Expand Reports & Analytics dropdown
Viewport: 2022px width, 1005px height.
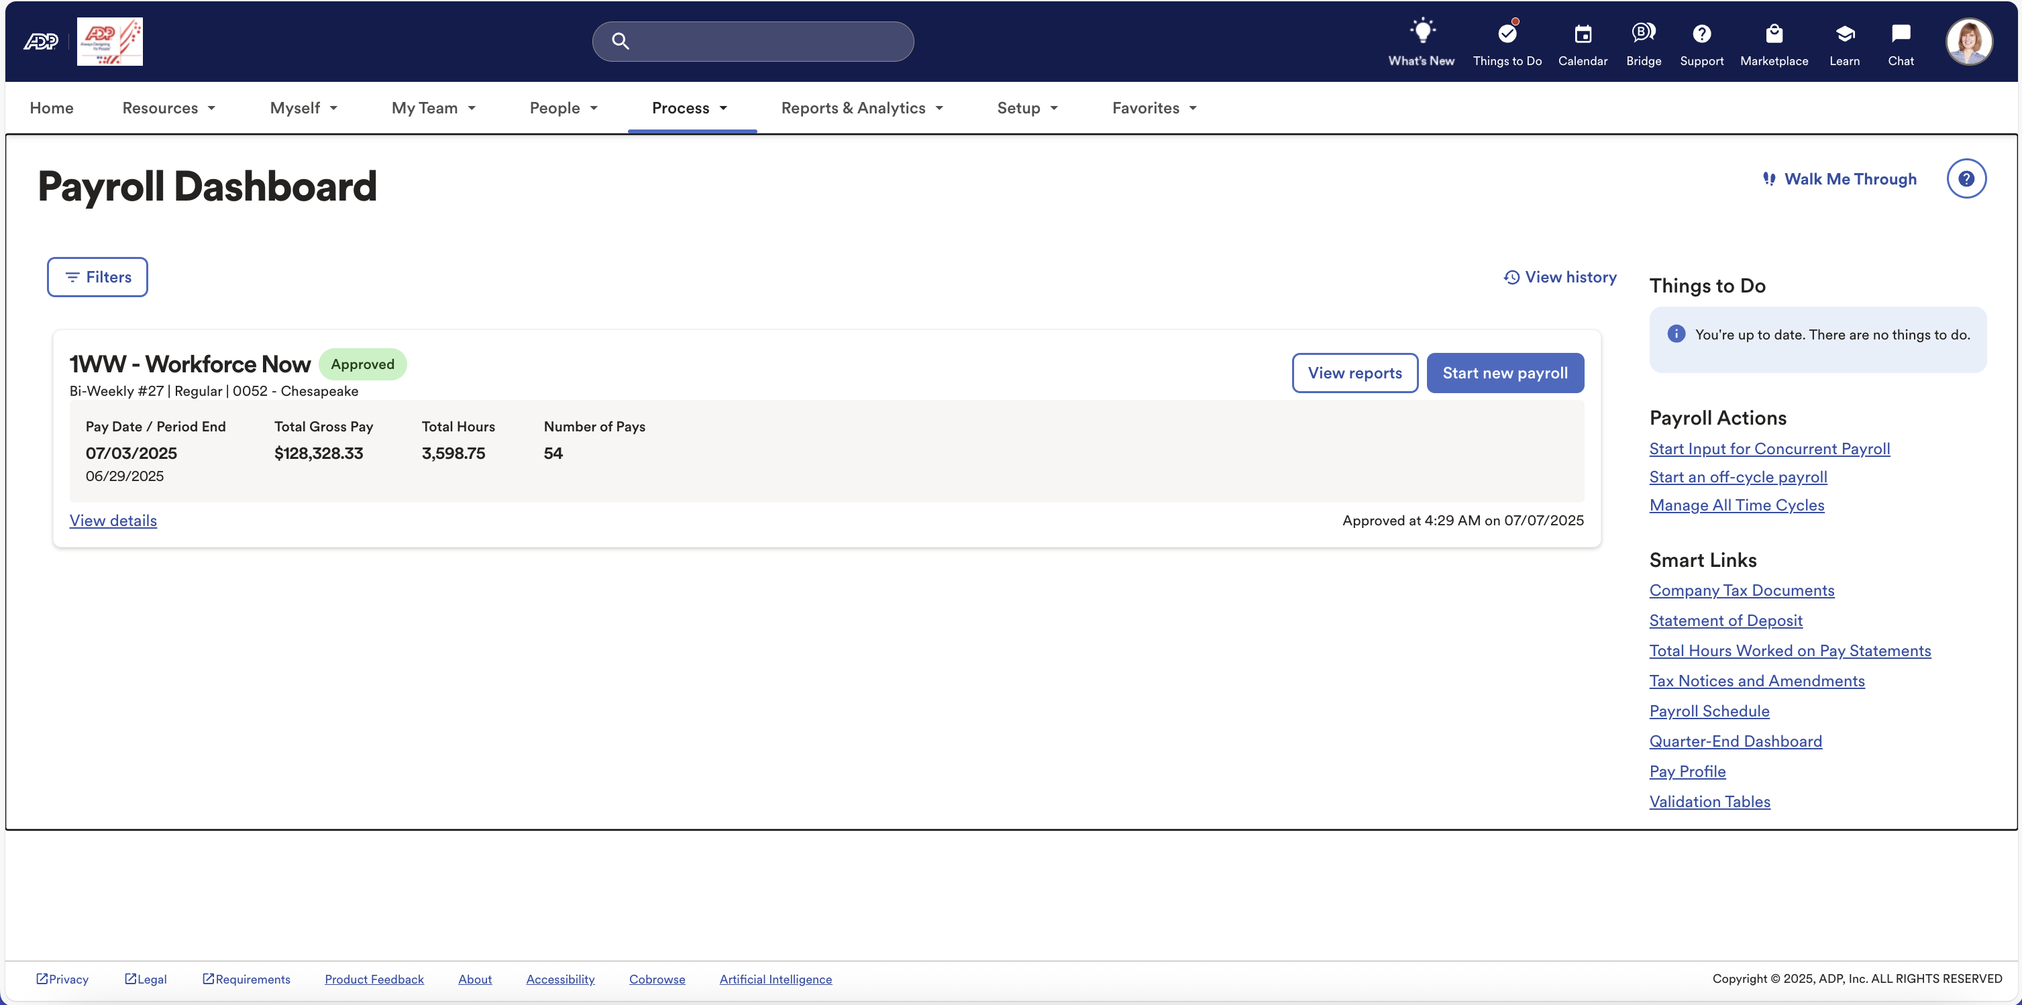(x=861, y=109)
